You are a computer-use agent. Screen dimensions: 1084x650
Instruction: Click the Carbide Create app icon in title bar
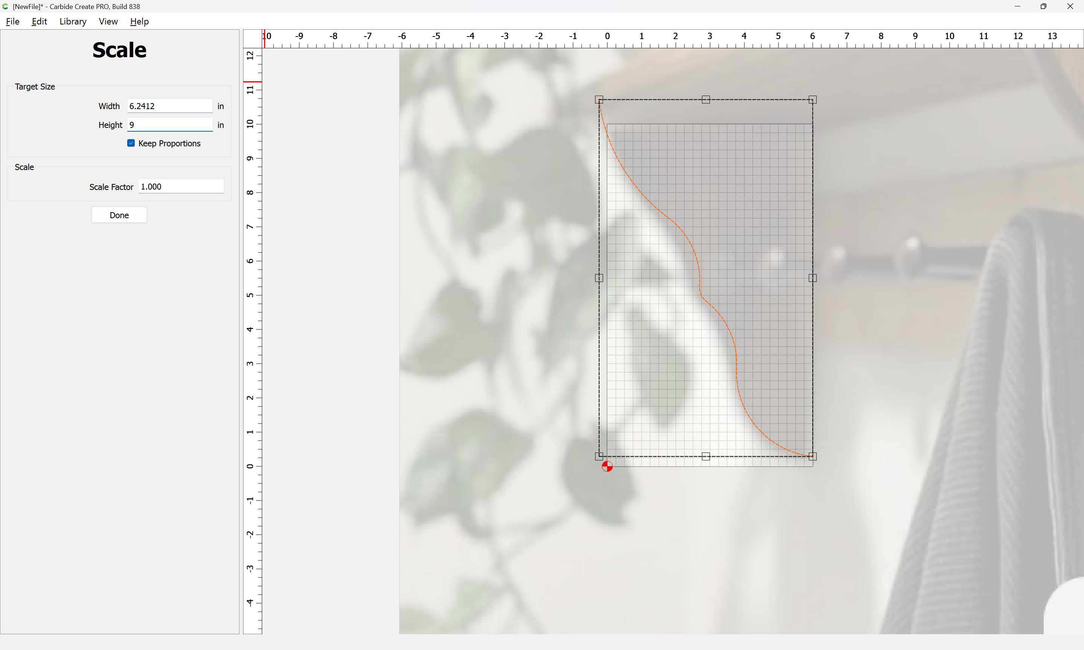[5, 6]
